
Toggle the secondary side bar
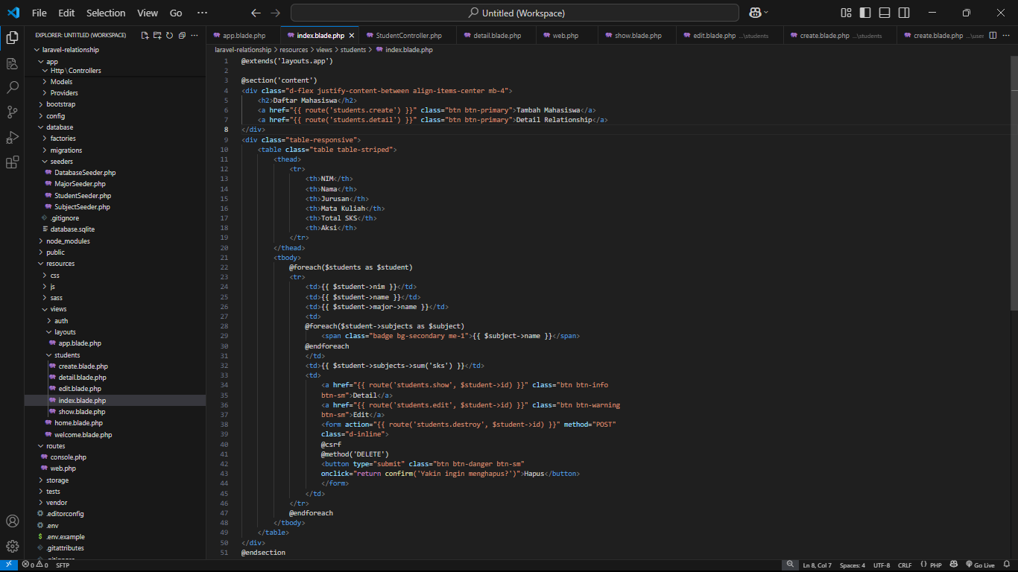pyautogui.click(x=904, y=13)
